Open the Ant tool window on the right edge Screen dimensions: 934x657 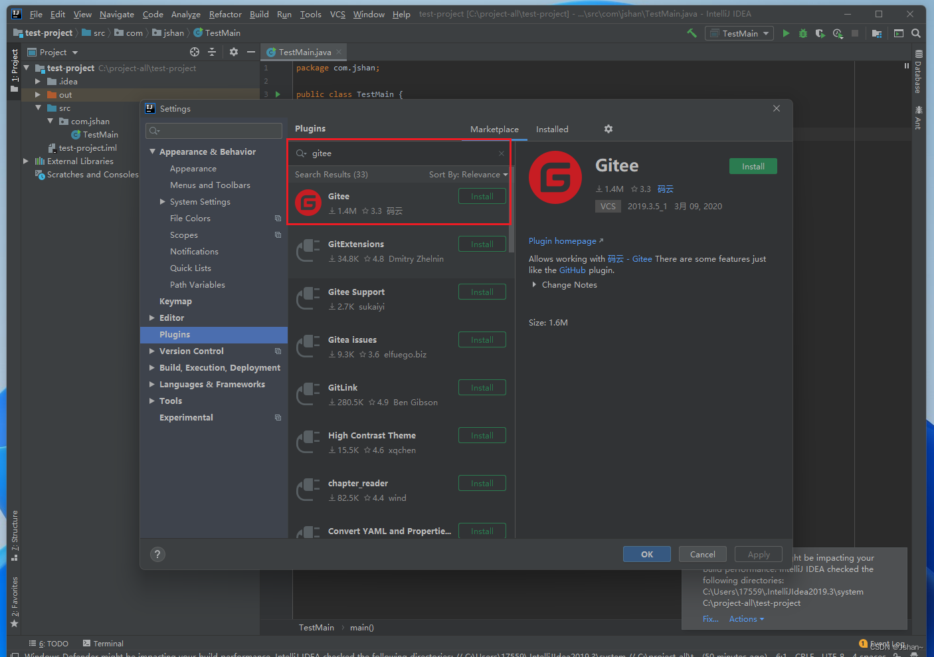click(x=918, y=118)
